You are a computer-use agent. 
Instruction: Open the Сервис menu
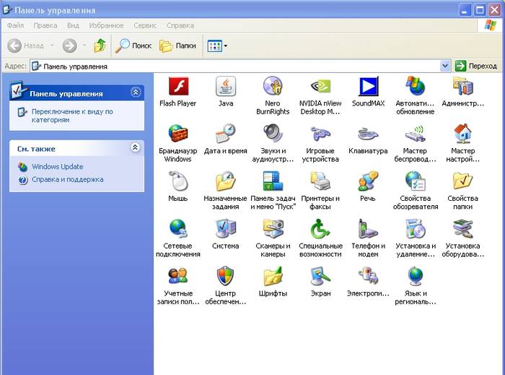[145, 25]
